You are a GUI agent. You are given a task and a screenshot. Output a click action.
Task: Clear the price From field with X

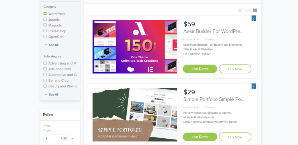(x=72, y=139)
